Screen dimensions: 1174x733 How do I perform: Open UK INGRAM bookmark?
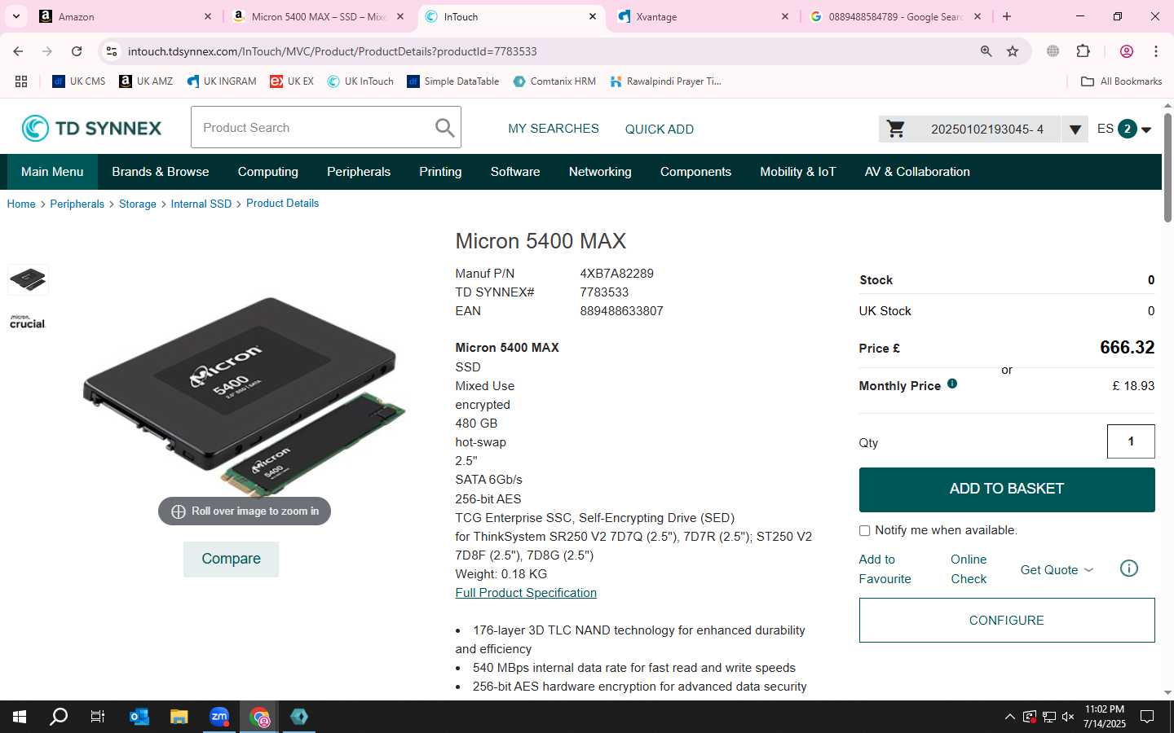(x=222, y=81)
